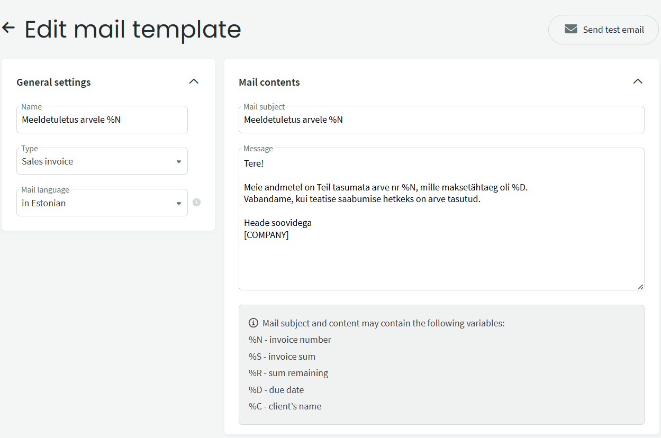Select the in Estonian language field
Screen dimensions: 661x438
[102, 203]
